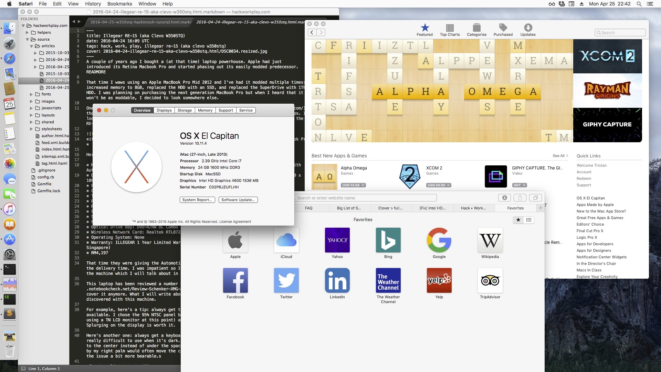Open Launchpad rocket icon in Dock

tap(10, 43)
